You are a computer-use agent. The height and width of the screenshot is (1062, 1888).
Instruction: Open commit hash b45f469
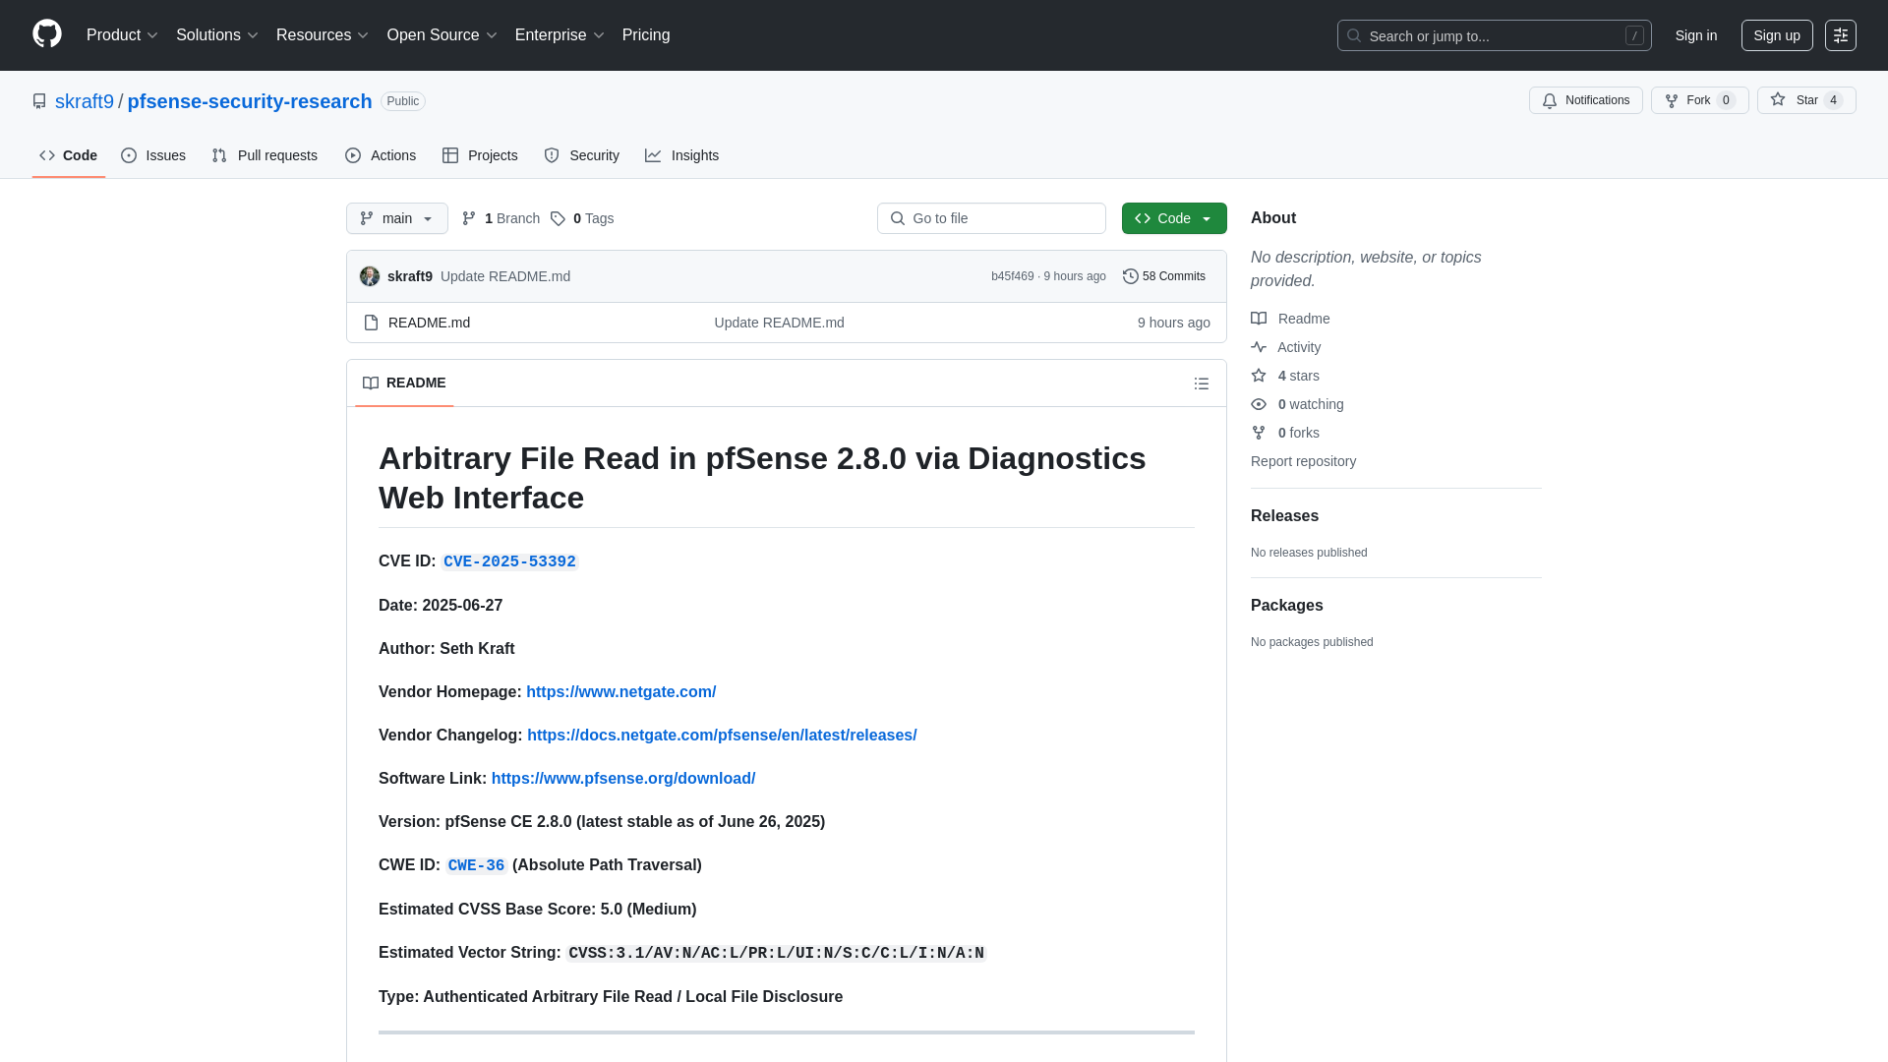click(x=1012, y=276)
